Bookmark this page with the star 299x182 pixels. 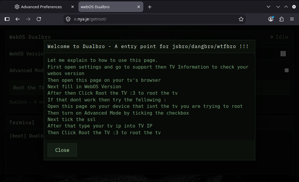[x=241, y=19]
